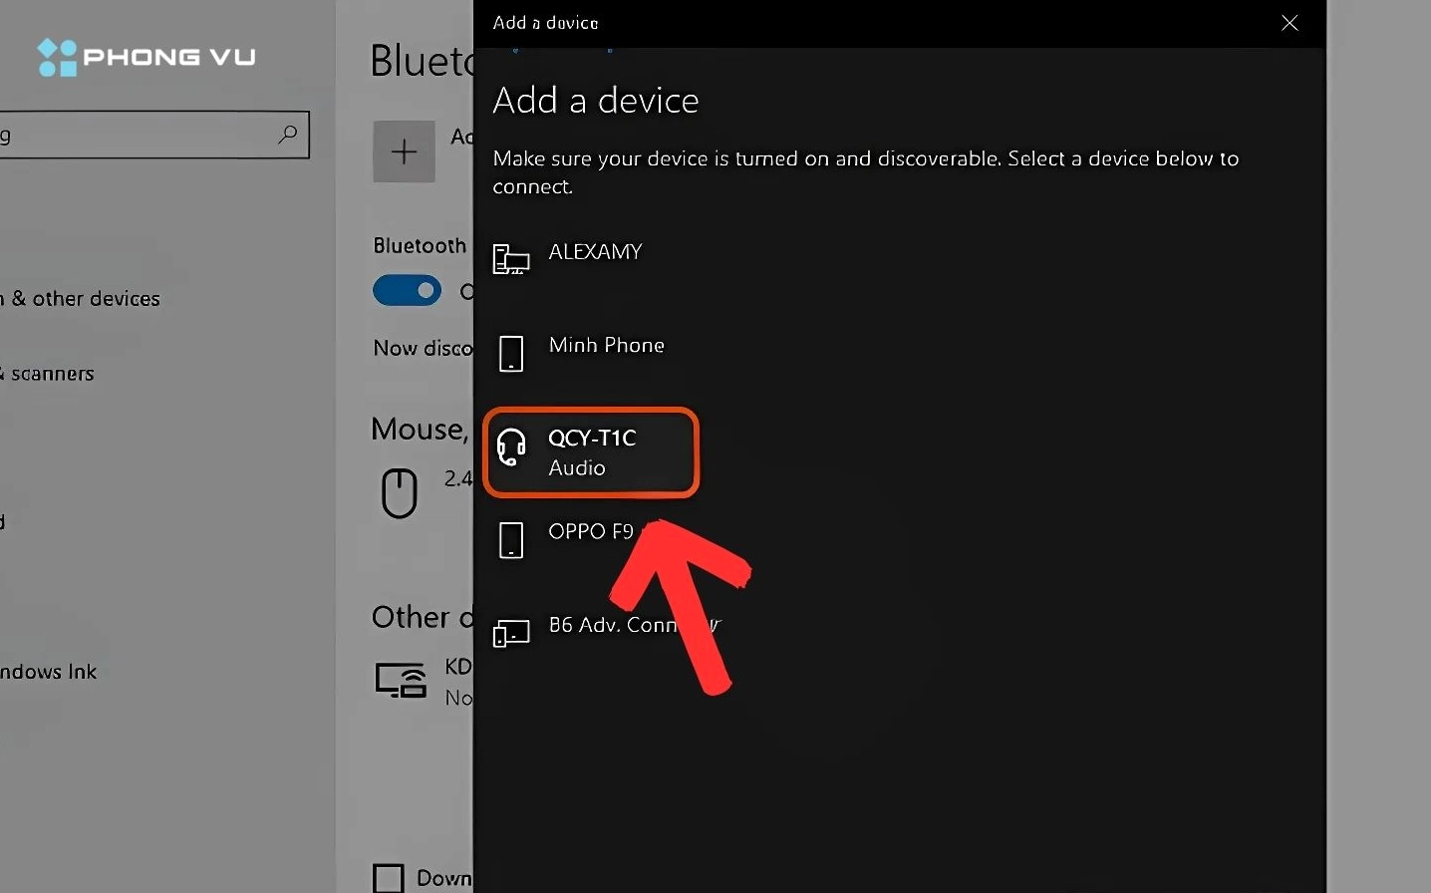Click the phone icon beside Minh Phone
1431x893 pixels.
pos(510,353)
